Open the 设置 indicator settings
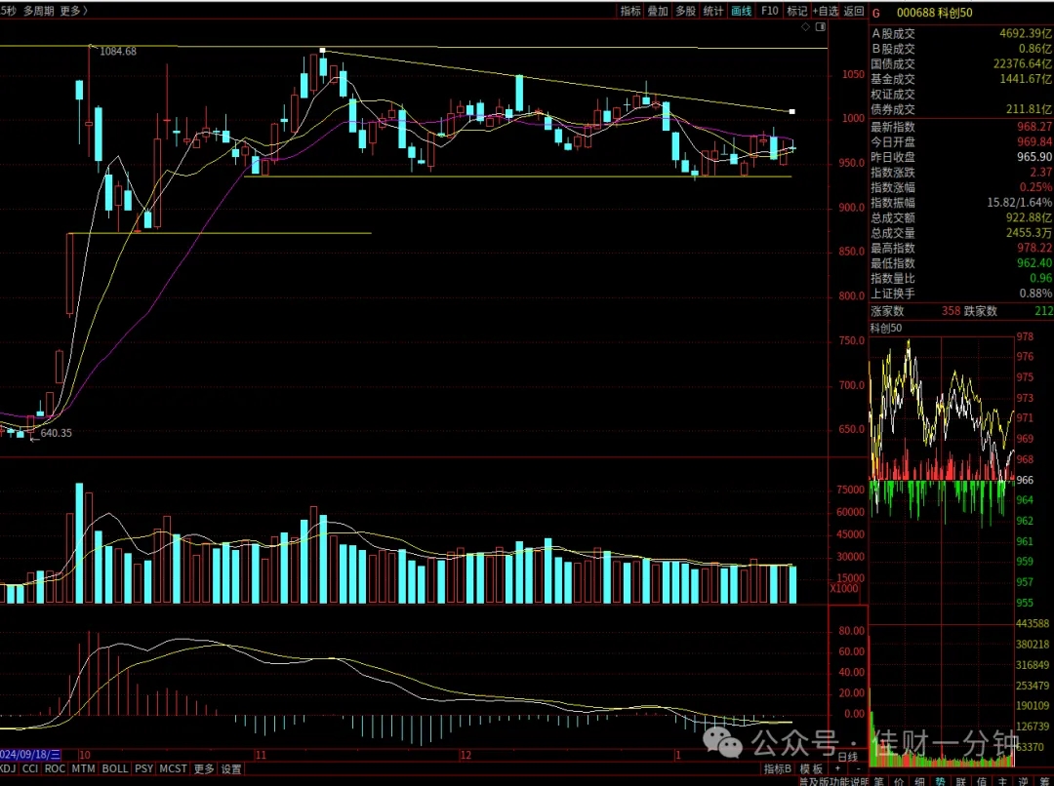 (x=231, y=768)
